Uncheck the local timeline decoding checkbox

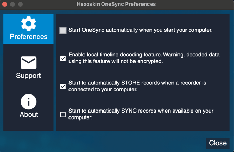pos(63,59)
